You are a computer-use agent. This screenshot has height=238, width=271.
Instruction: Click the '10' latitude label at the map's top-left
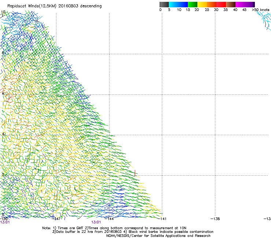tap(3, 12)
